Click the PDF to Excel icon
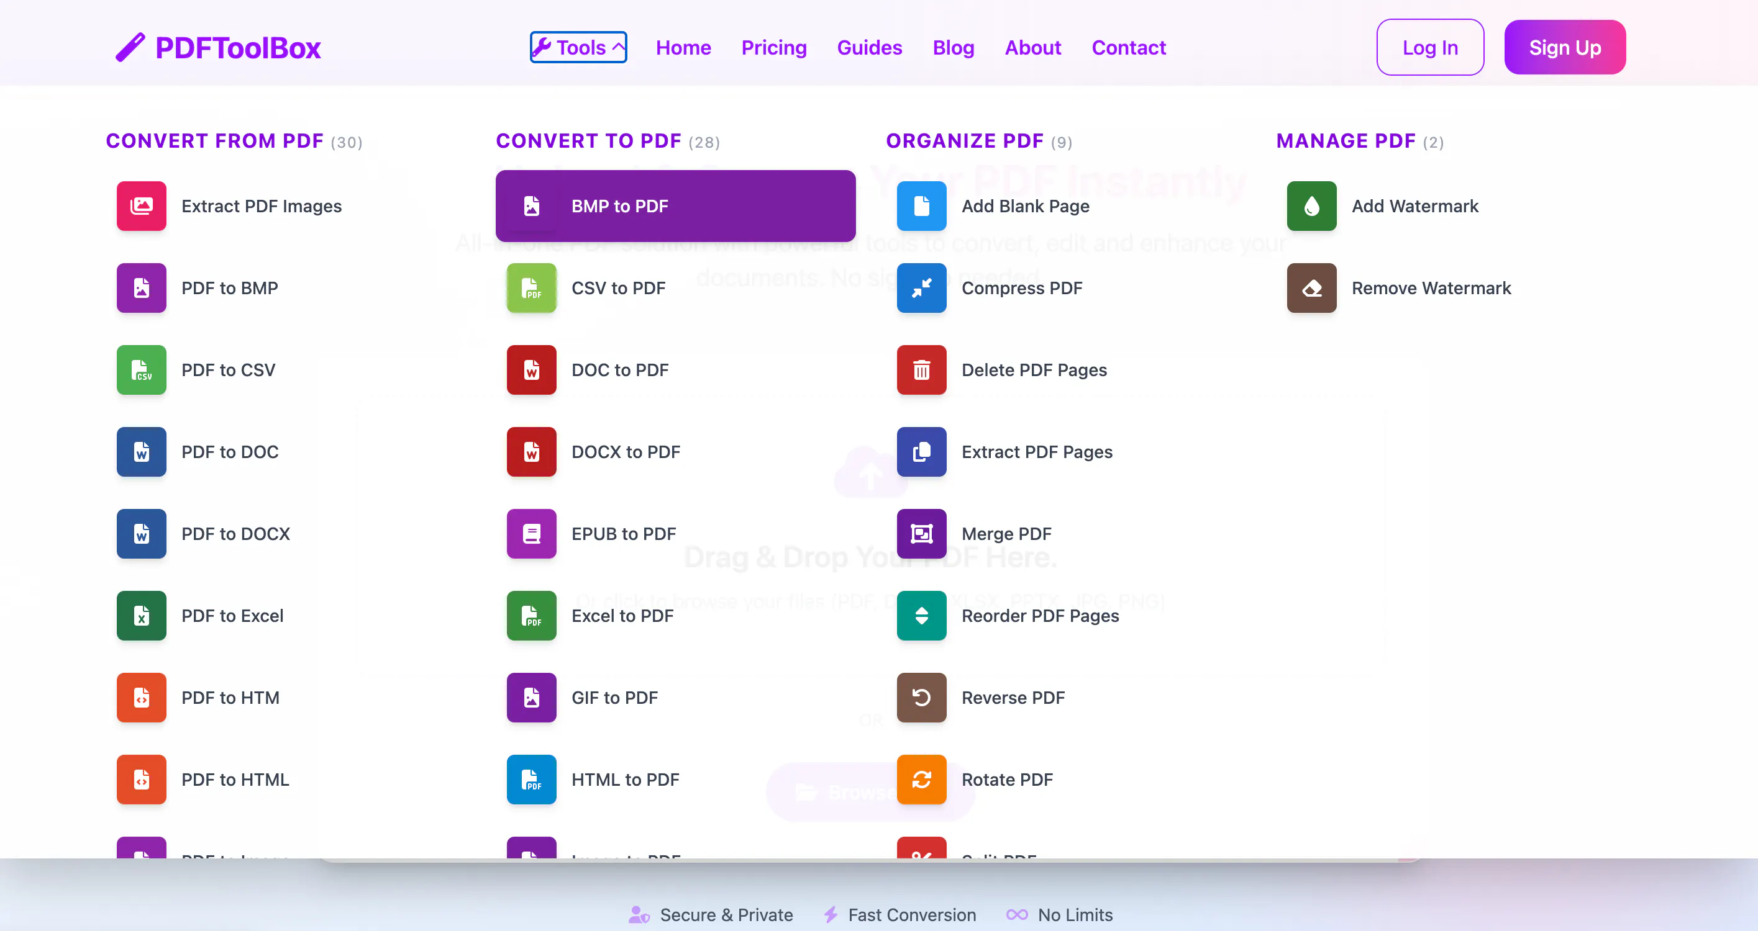 [x=141, y=615]
